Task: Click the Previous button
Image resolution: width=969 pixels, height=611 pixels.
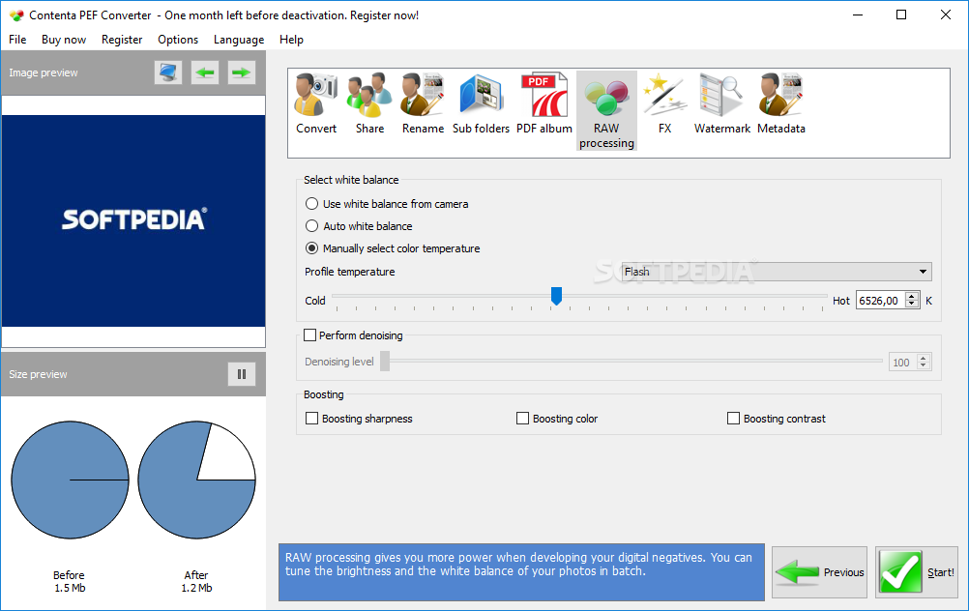Action: coord(819,572)
